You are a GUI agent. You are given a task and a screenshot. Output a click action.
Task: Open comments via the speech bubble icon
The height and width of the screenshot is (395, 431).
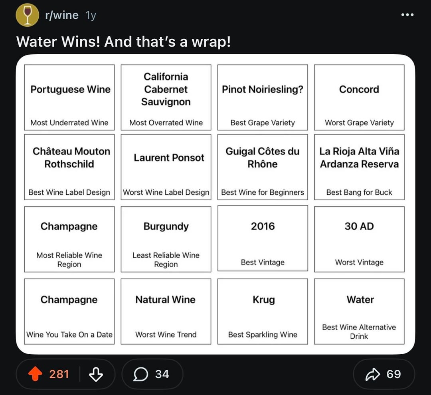pos(140,374)
